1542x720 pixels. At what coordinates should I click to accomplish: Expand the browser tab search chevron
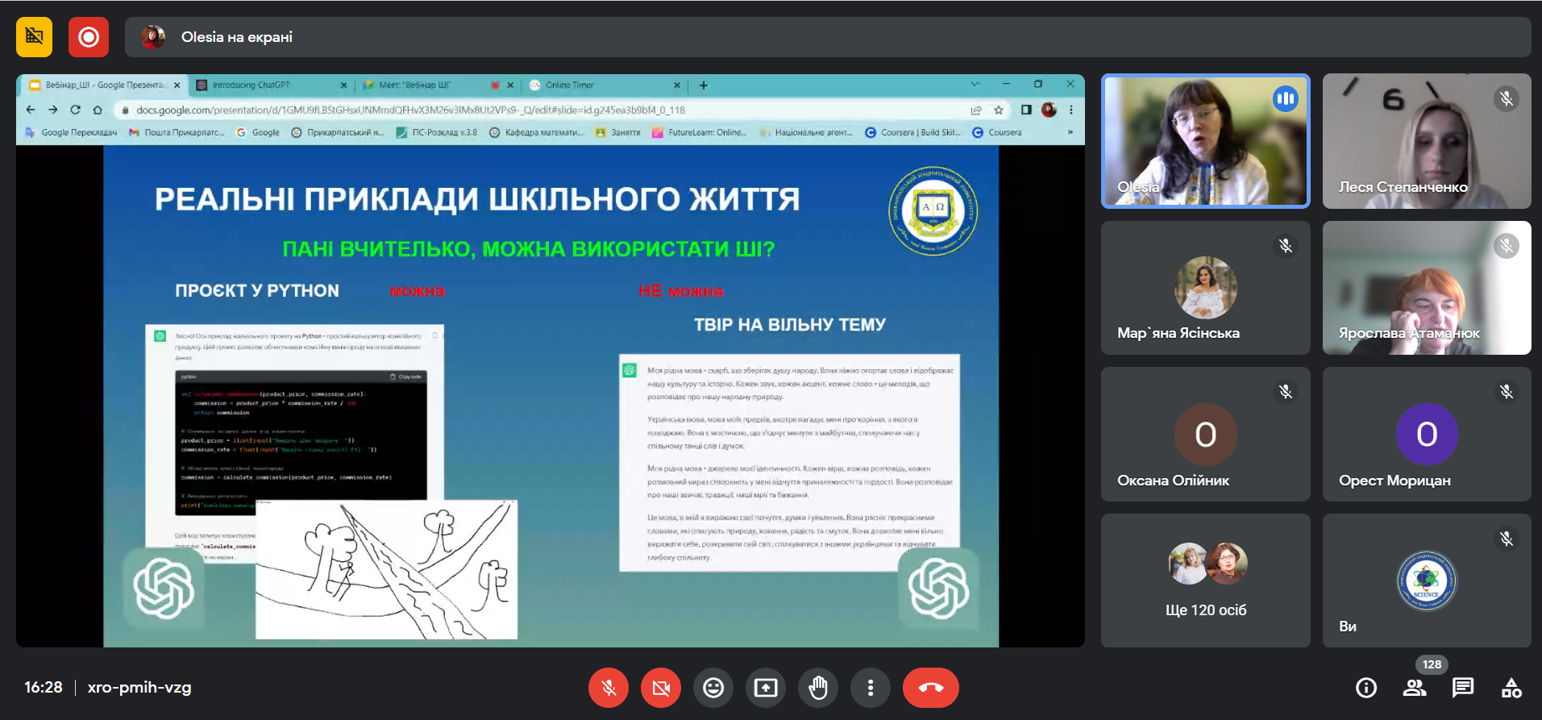click(975, 84)
